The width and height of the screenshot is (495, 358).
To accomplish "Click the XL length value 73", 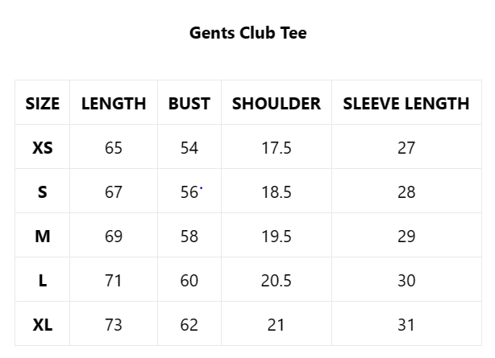I will click(x=114, y=325).
